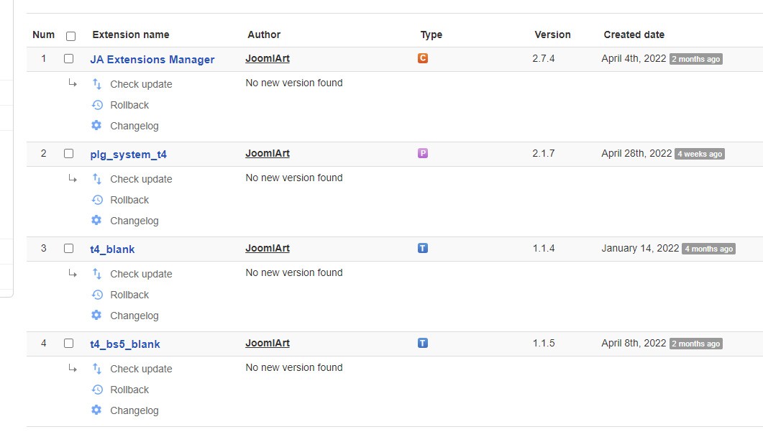Click the '4 weeks ago' date badge

[699, 154]
